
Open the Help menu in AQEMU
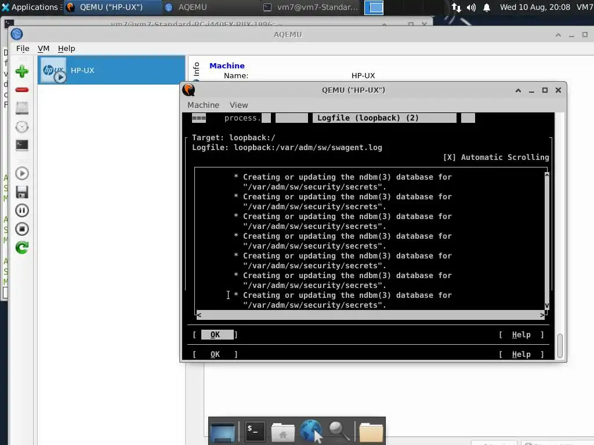66,49
